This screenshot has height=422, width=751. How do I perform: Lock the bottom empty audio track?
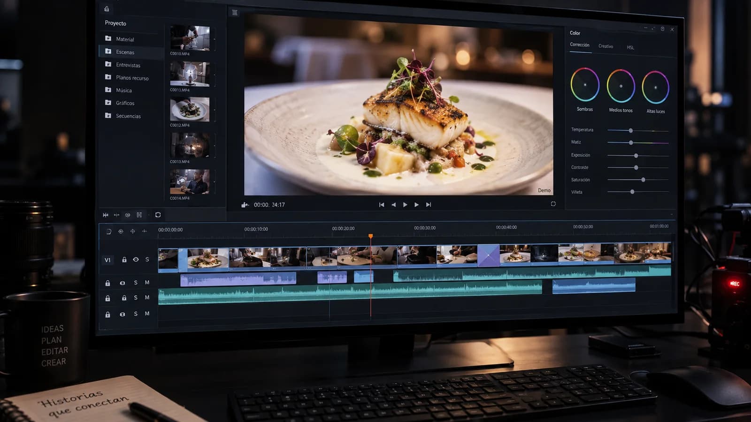pyautogui.click(x=107, y=315)
